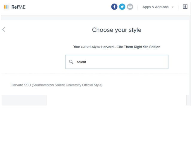Click the Twitter share icon
Image resolution: width=191 pixels, height=143 pixels.
(x=122, y=7)
